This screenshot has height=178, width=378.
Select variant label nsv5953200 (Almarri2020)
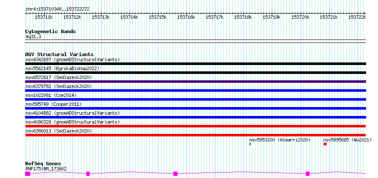(x=280, y=140)
